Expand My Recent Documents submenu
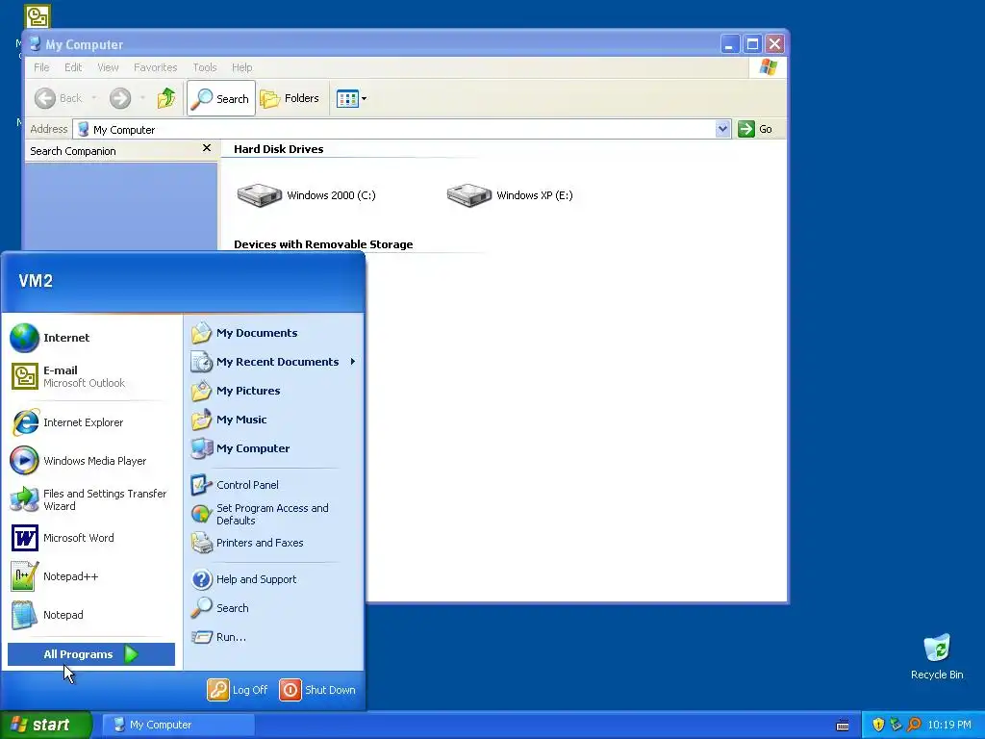Viewport: 985px width, 739px height. (x=274, y=362)
